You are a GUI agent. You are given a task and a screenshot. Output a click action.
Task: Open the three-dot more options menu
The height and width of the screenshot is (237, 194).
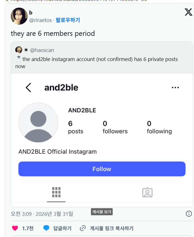point(175,88)
